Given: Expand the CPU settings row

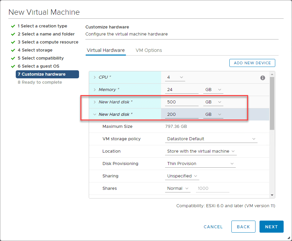Looking at the screenshot, I should click(94, 77).
